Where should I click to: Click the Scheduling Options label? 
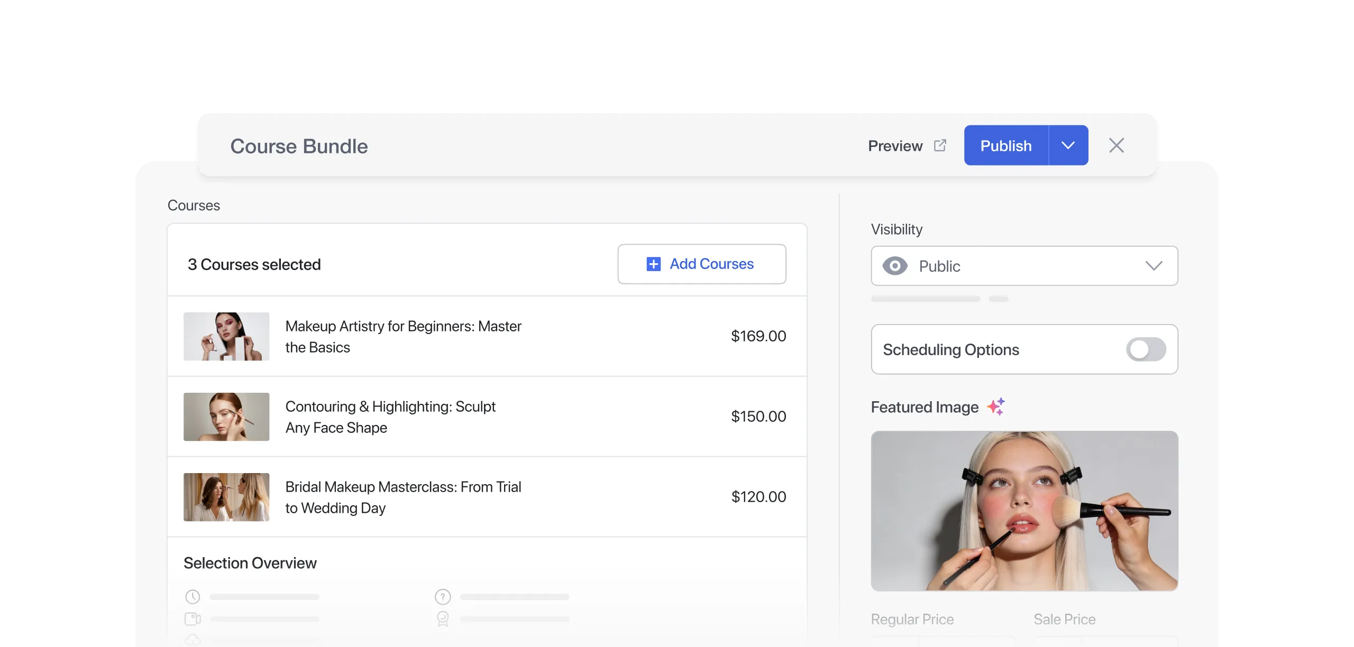950,349
